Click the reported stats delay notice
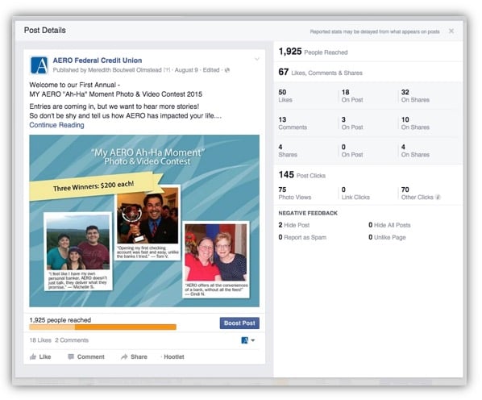Screen dimensions: 482x400 point(375,31)
